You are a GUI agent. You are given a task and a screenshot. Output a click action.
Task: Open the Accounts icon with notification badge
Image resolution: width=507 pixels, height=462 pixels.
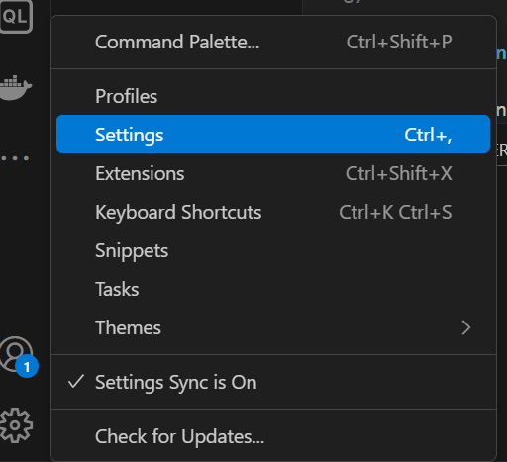point(17,355)
